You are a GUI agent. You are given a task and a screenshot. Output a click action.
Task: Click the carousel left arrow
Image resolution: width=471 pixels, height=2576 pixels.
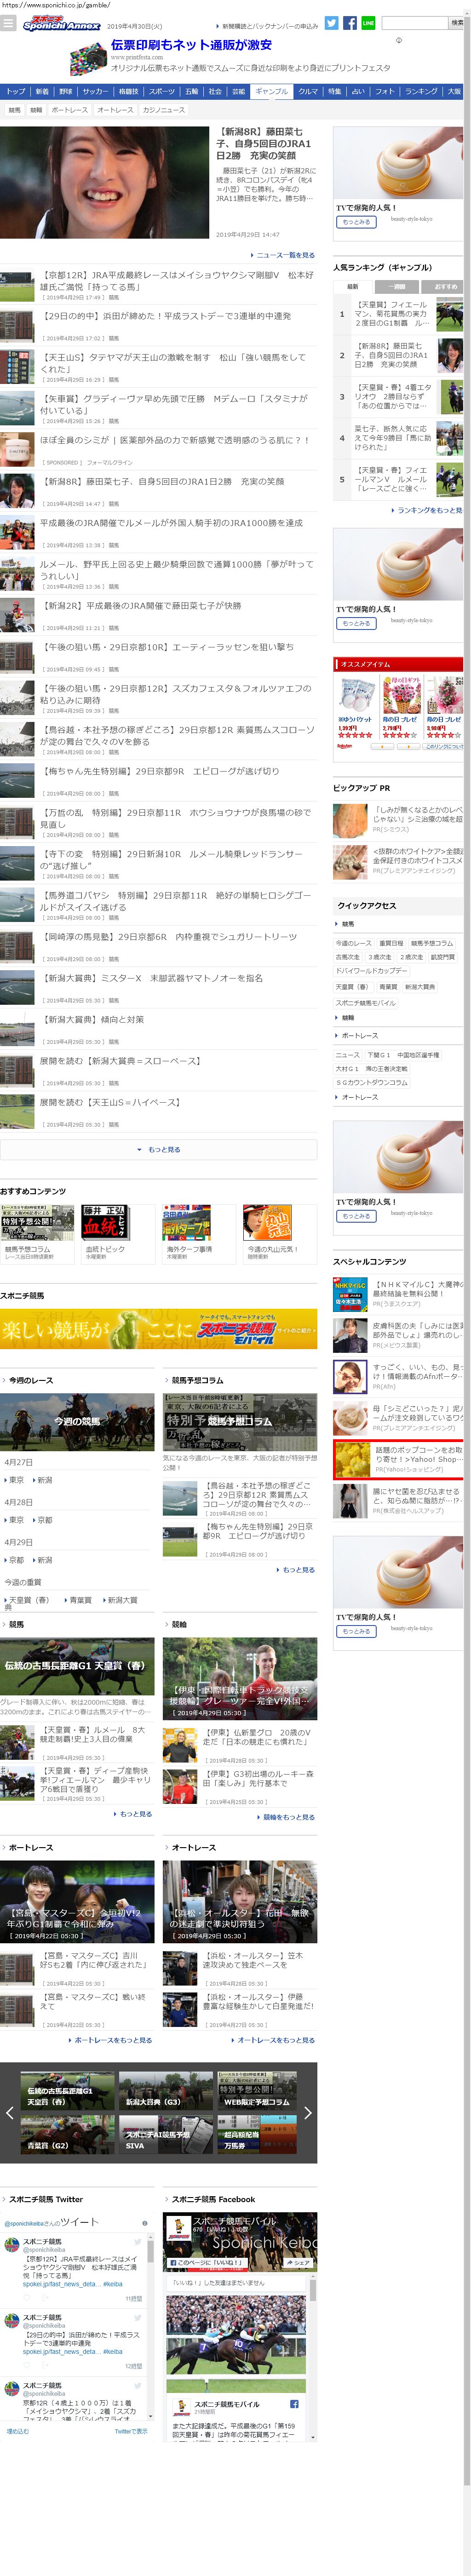(9, 2113)
